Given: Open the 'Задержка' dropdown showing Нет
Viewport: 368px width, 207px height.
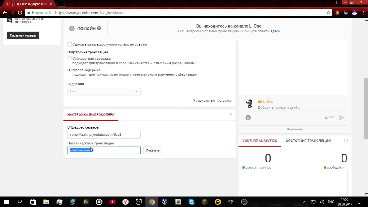Looking at the screenshot, I should (x=104, y=91).
